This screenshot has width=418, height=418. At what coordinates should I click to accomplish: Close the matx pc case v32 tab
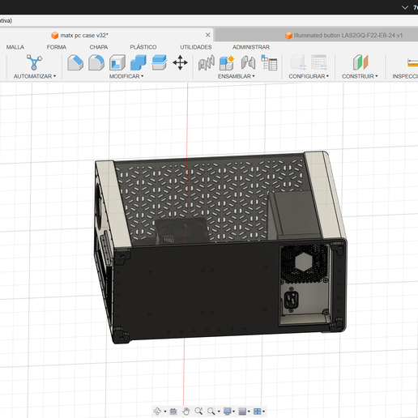pos(207,35)
